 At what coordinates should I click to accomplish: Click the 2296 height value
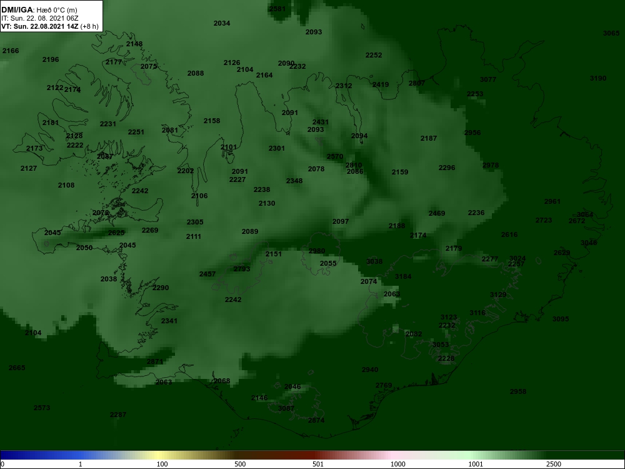[x=447, y=168]
